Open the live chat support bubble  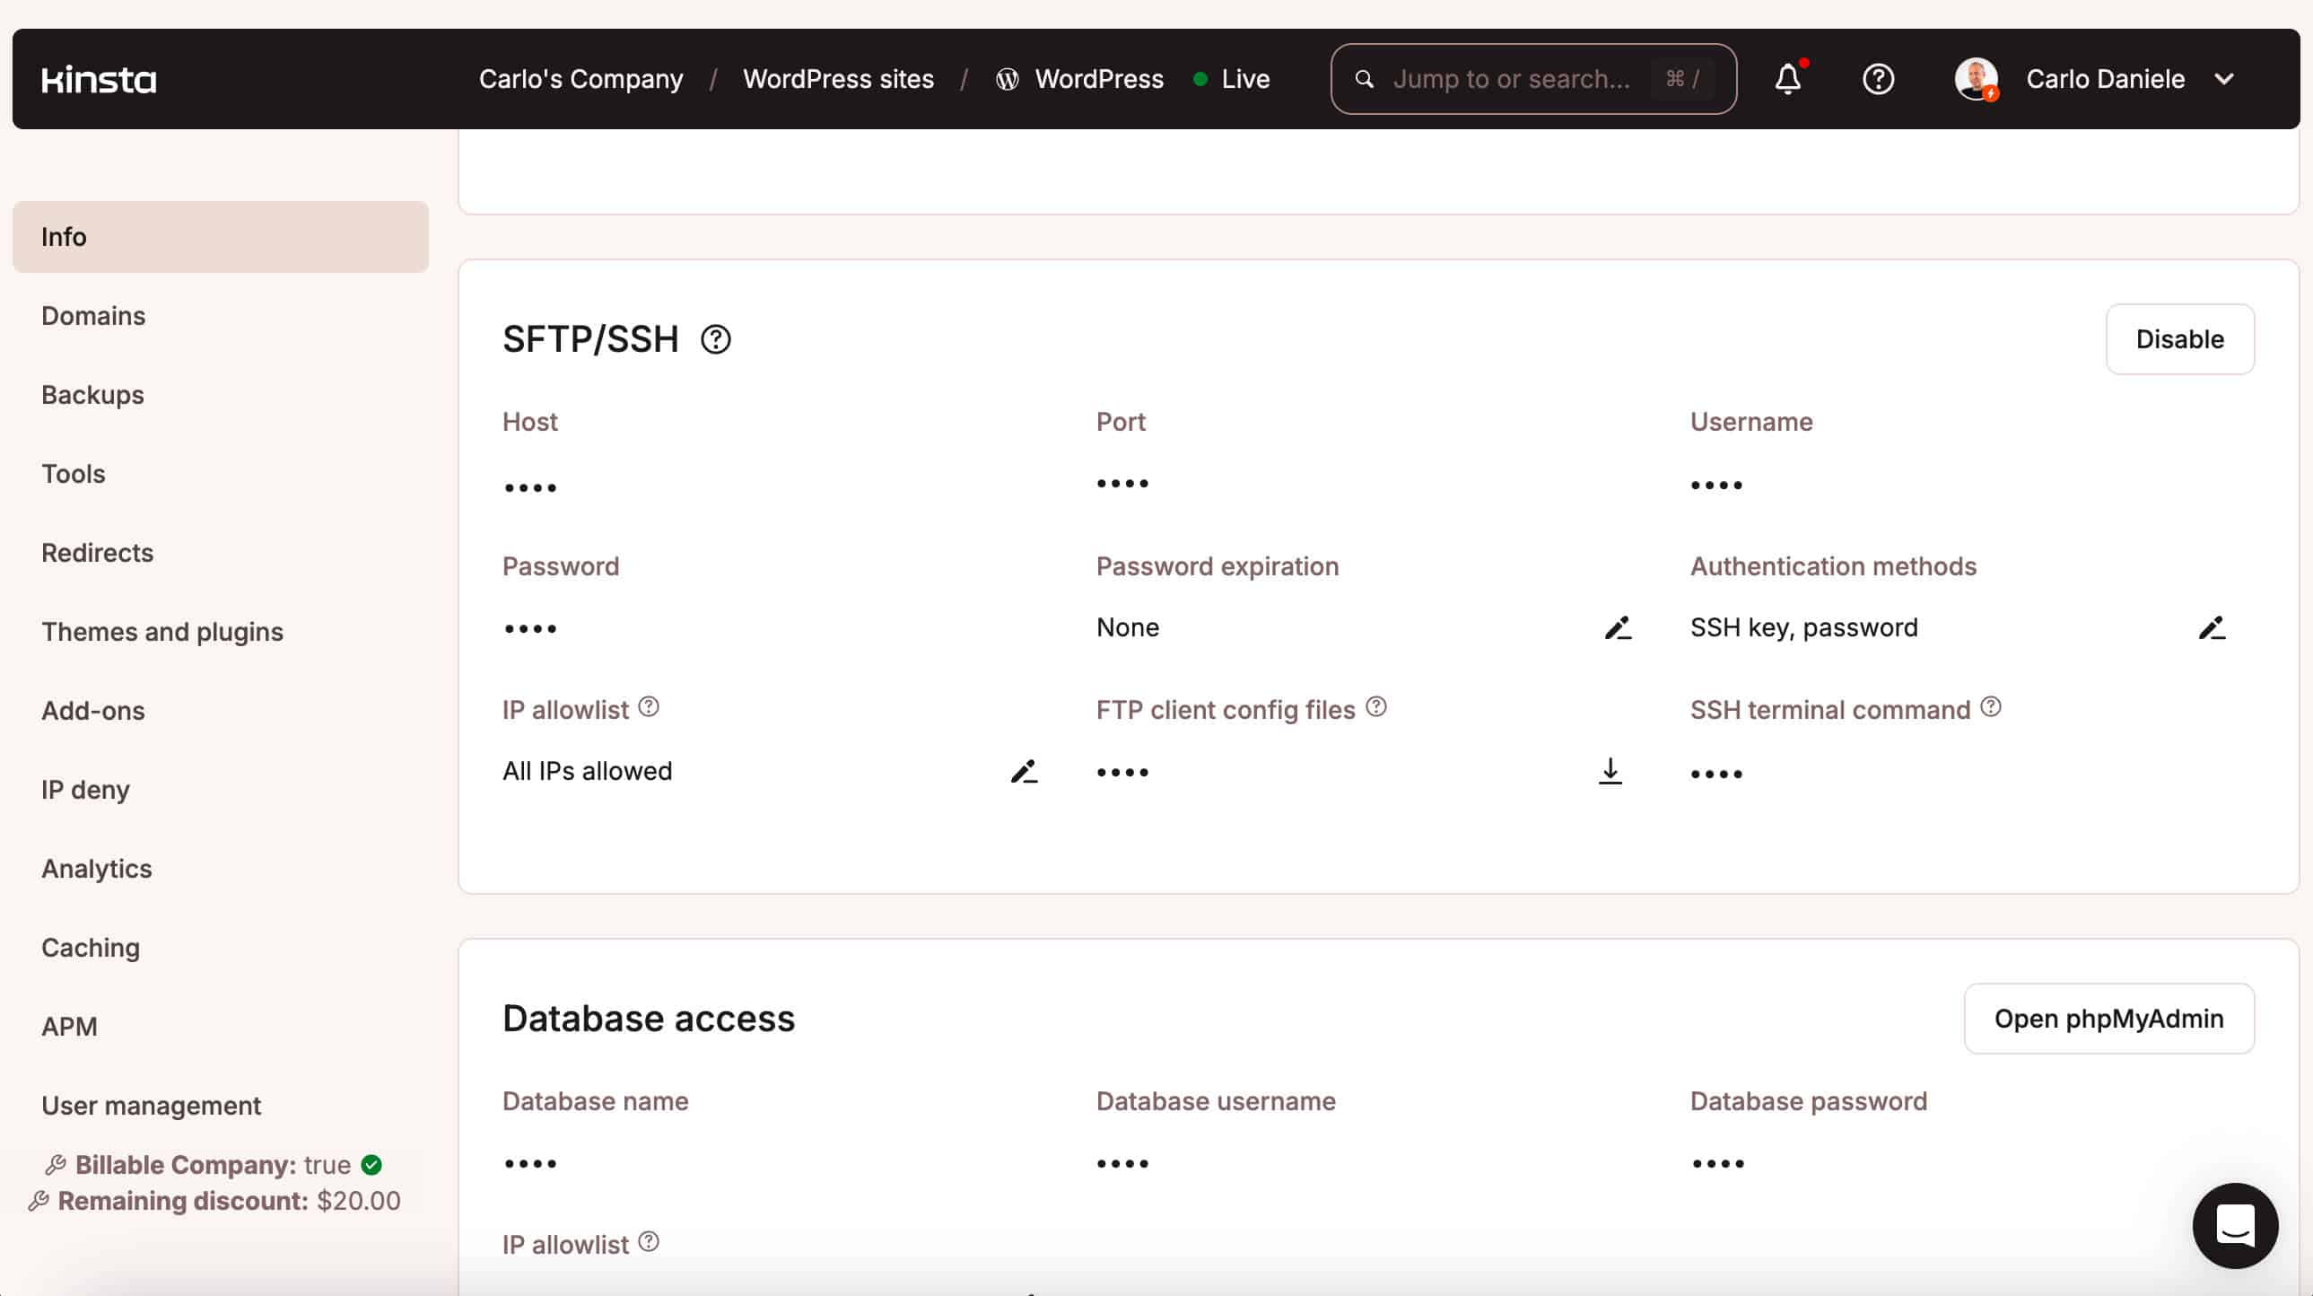pyautogui.click(x=2235, y=1226)
